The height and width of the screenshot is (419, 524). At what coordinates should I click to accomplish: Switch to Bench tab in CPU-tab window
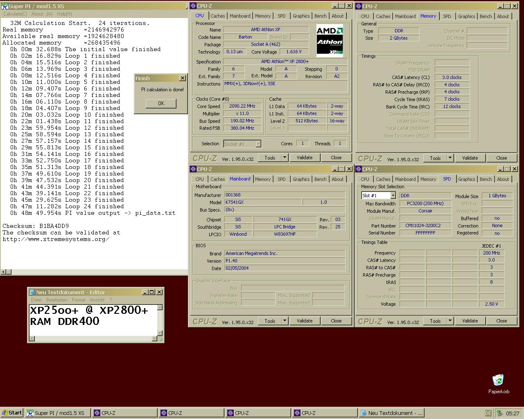tap(321, 16)
